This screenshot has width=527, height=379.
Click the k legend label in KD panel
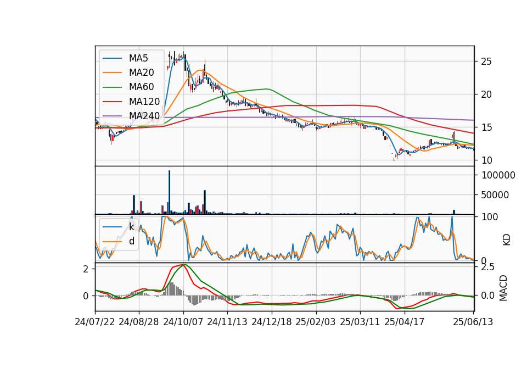(x=131, y=227)
